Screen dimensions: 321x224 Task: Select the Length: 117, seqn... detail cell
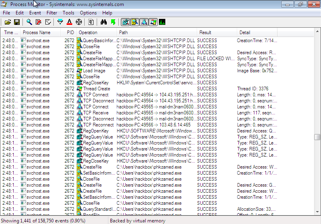[256, 113]
